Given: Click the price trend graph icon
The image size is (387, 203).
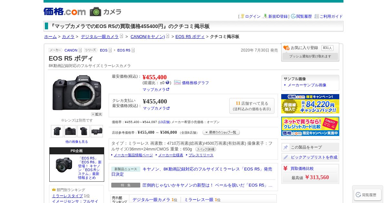Looking at the screenshot, I should click(x=177, y=82).
